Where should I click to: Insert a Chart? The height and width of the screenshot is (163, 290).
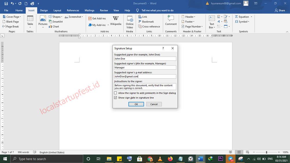[x=54, y=26]
